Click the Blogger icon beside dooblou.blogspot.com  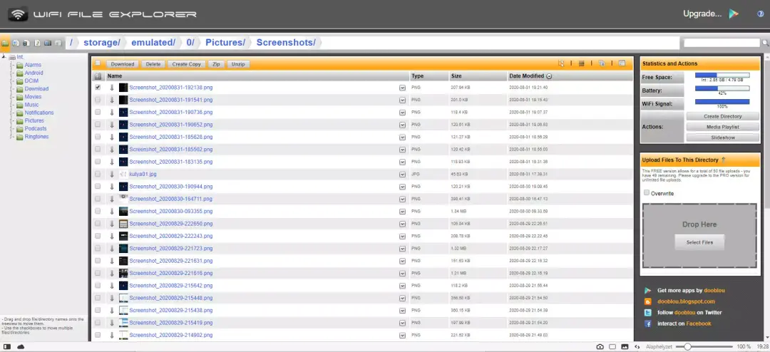[x=647, y=301]
